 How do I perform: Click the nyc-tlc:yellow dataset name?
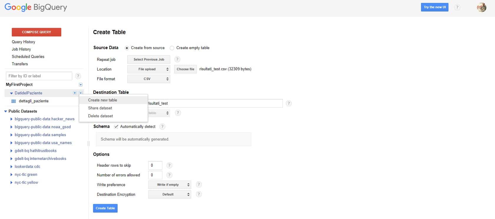[26, 183]
